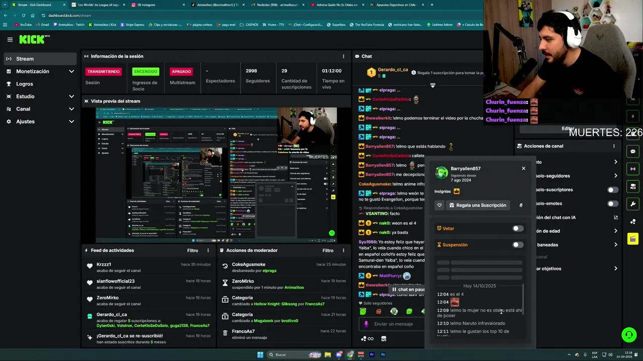
Task: Expand the baneadas channel option
Action: (x=615, y=245)
